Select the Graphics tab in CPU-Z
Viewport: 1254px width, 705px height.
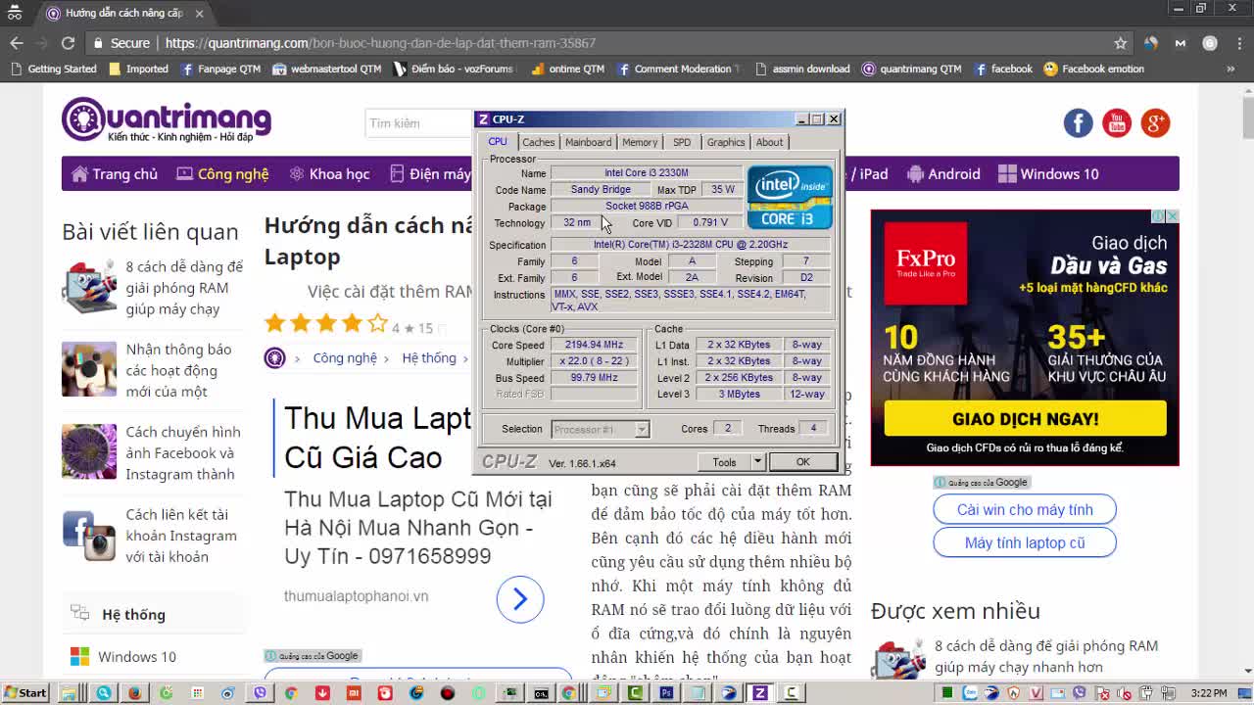tap(726, 142)
